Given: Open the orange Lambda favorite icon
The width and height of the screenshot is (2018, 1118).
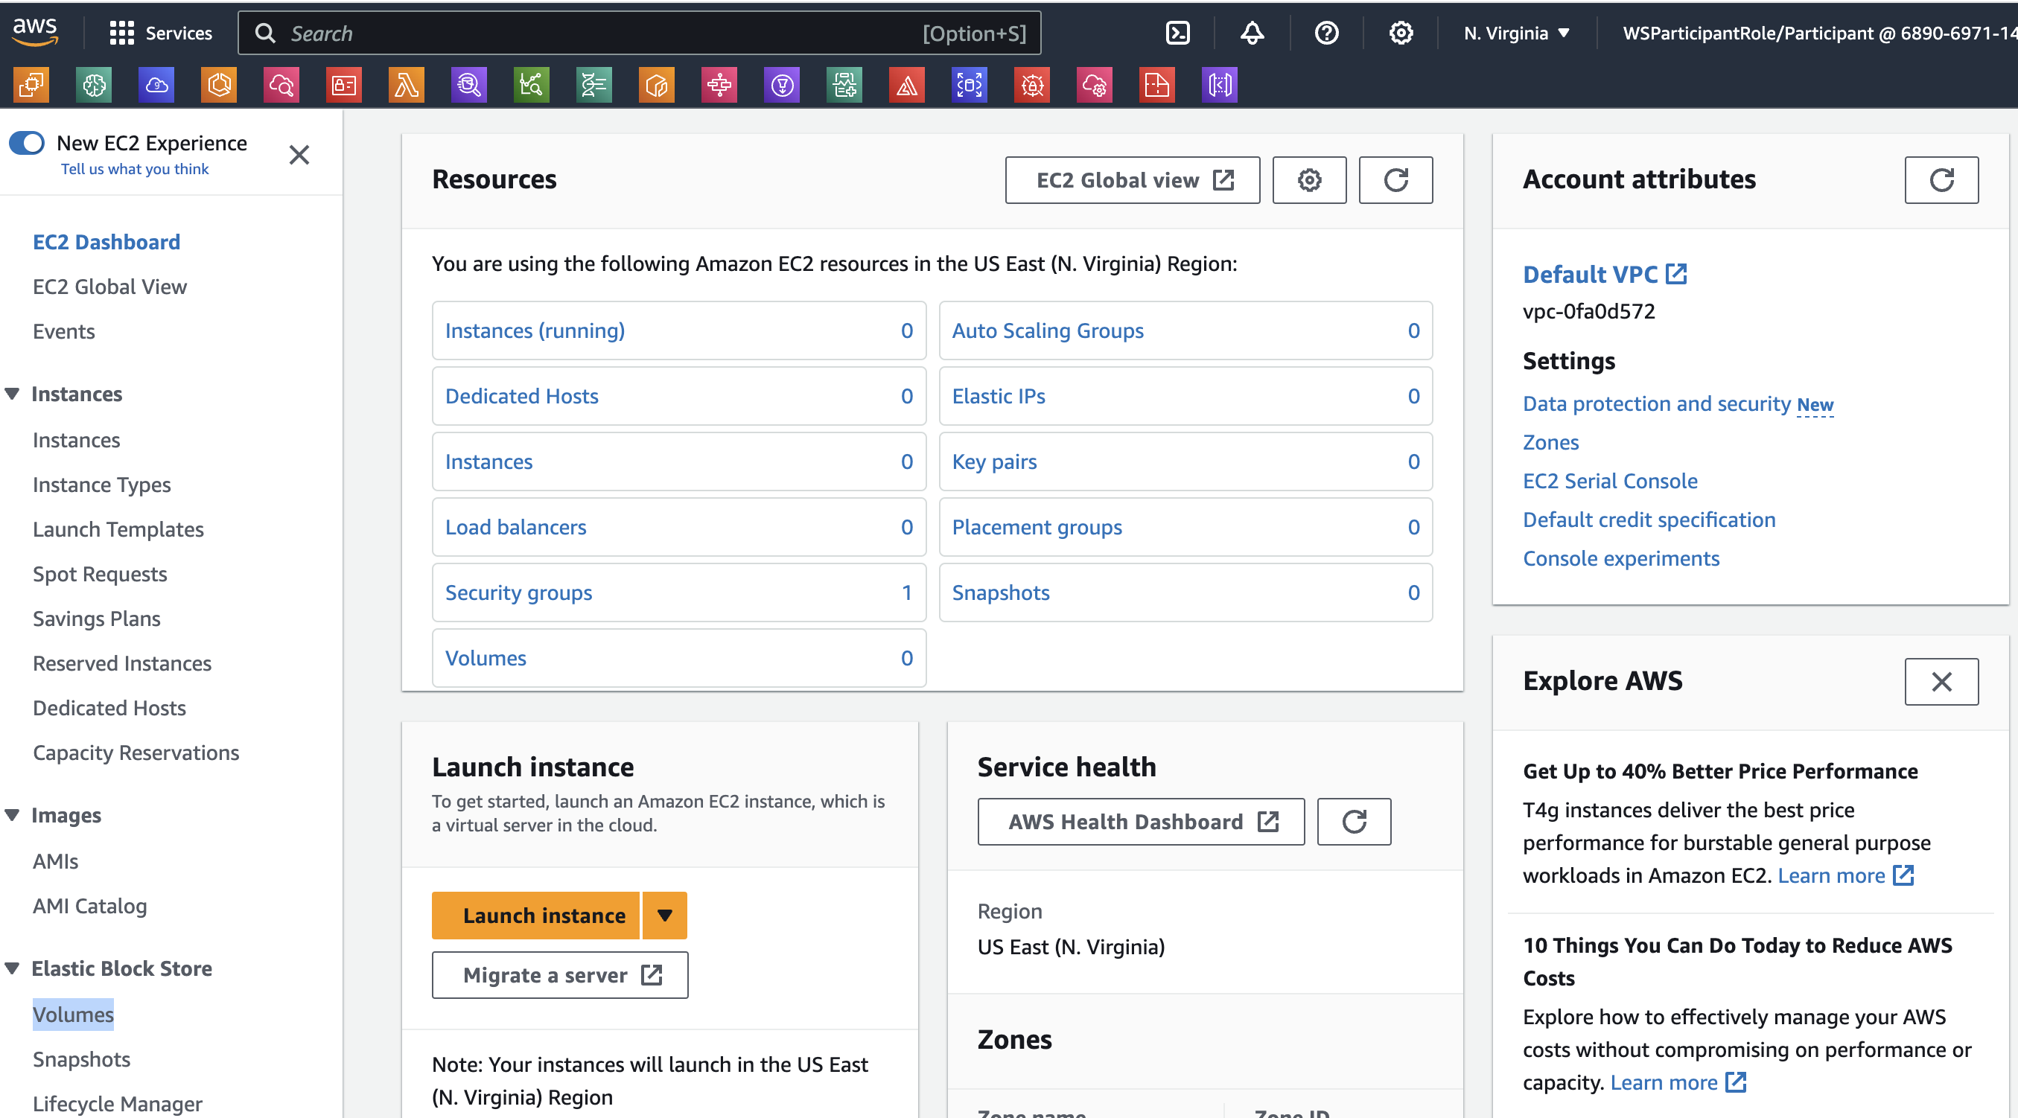Looking at the screenshot, I should tap(407, 85).
